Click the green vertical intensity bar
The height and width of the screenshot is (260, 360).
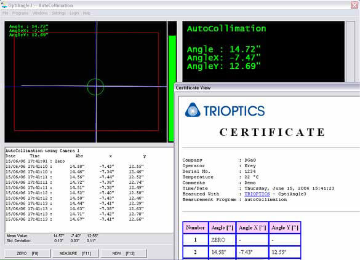(x=172, y=89)
